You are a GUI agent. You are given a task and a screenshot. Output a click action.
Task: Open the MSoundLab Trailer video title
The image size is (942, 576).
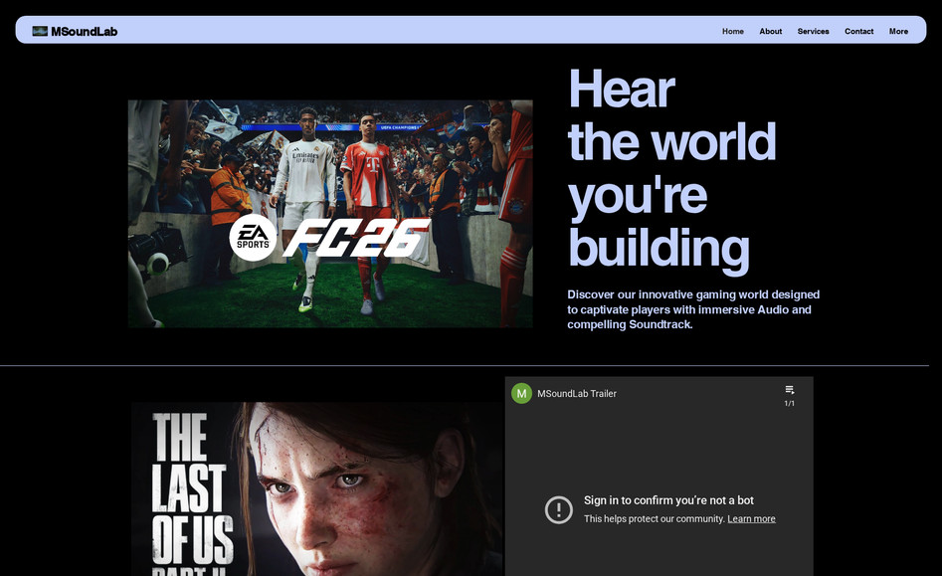coord(577,393)
